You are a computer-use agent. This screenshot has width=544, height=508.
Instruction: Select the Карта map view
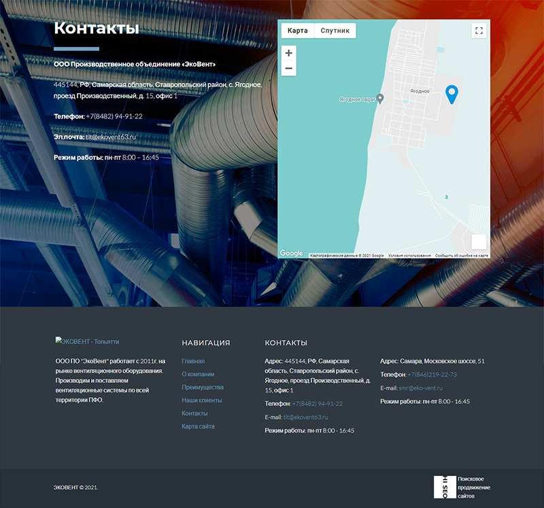coord(297,31)
